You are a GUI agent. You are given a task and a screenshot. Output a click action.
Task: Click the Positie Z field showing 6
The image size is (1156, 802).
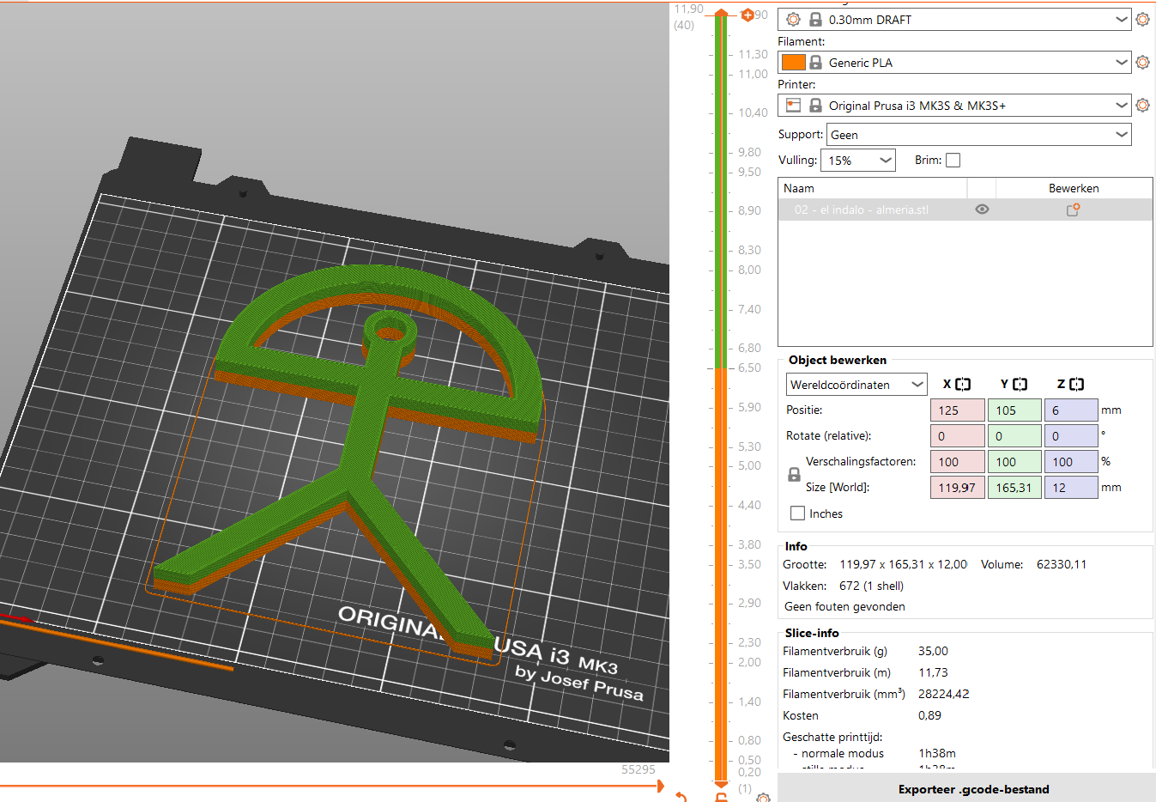(1071, 410)
